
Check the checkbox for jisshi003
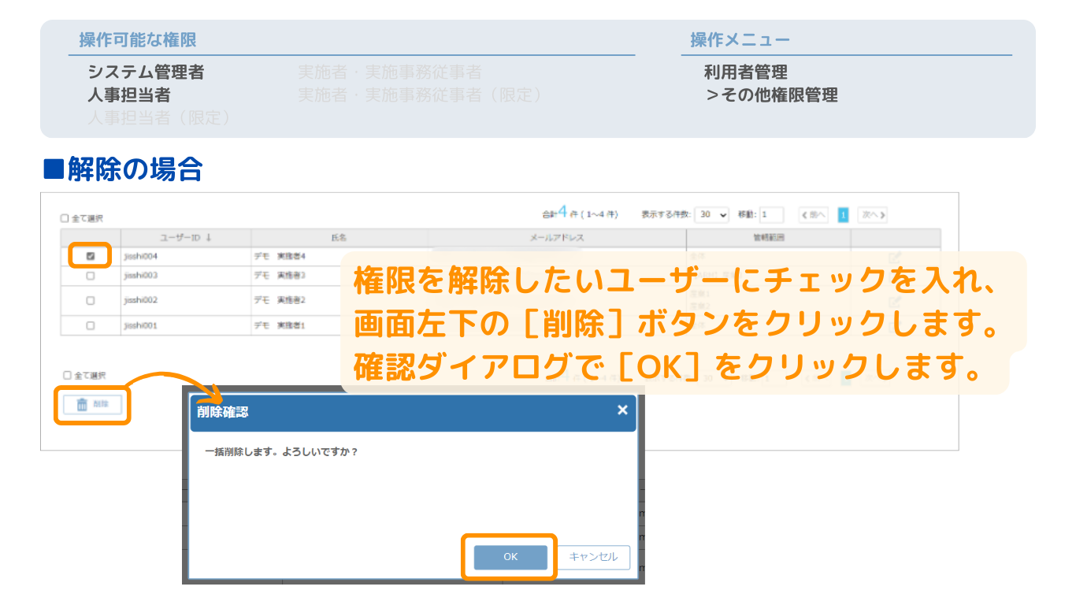tap(91, 276)
